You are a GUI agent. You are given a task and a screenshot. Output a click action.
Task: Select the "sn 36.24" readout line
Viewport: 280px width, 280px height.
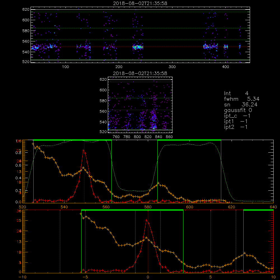click(241, 104)
